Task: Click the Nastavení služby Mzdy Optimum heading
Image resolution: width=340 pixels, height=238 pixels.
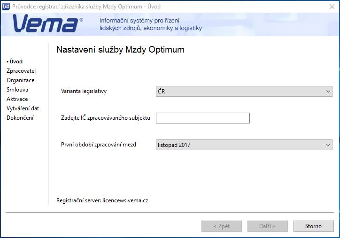Action: (120, 50)
